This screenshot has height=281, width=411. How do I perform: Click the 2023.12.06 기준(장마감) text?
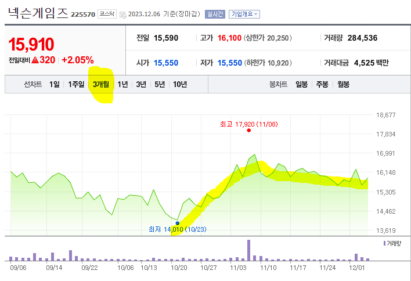[164, 14]
